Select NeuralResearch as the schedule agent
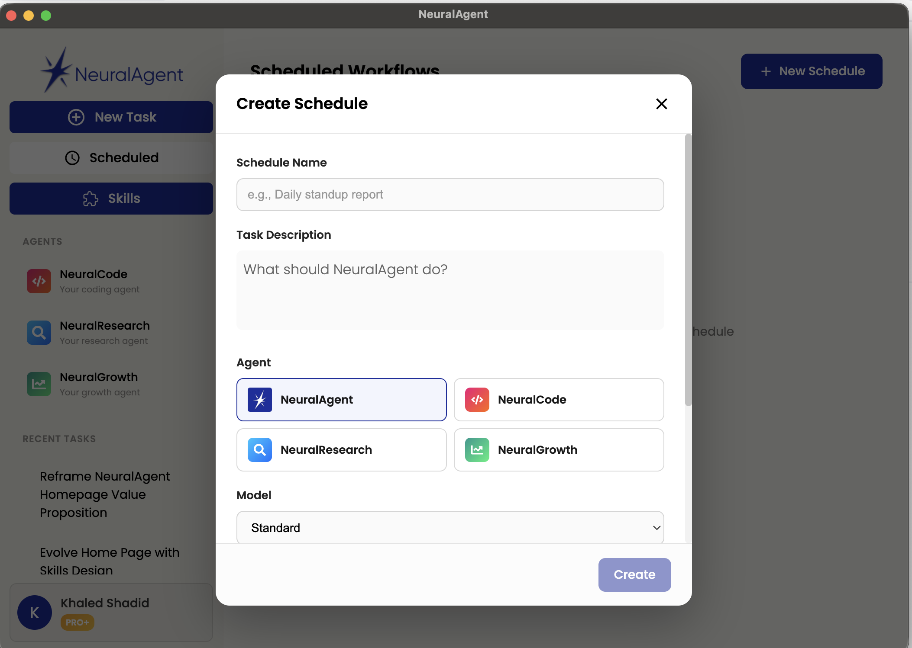Image resolution: width=912 pixels, height=648 pixels. pyautogui.click(x=341, y=450)
